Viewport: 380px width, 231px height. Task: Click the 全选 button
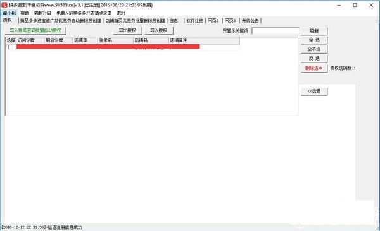tap(314, 40)
